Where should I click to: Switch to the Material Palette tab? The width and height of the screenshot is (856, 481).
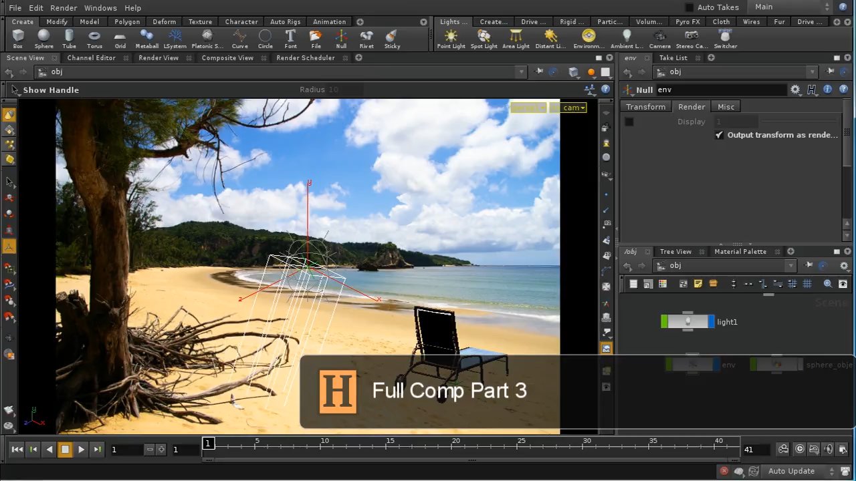740,251
